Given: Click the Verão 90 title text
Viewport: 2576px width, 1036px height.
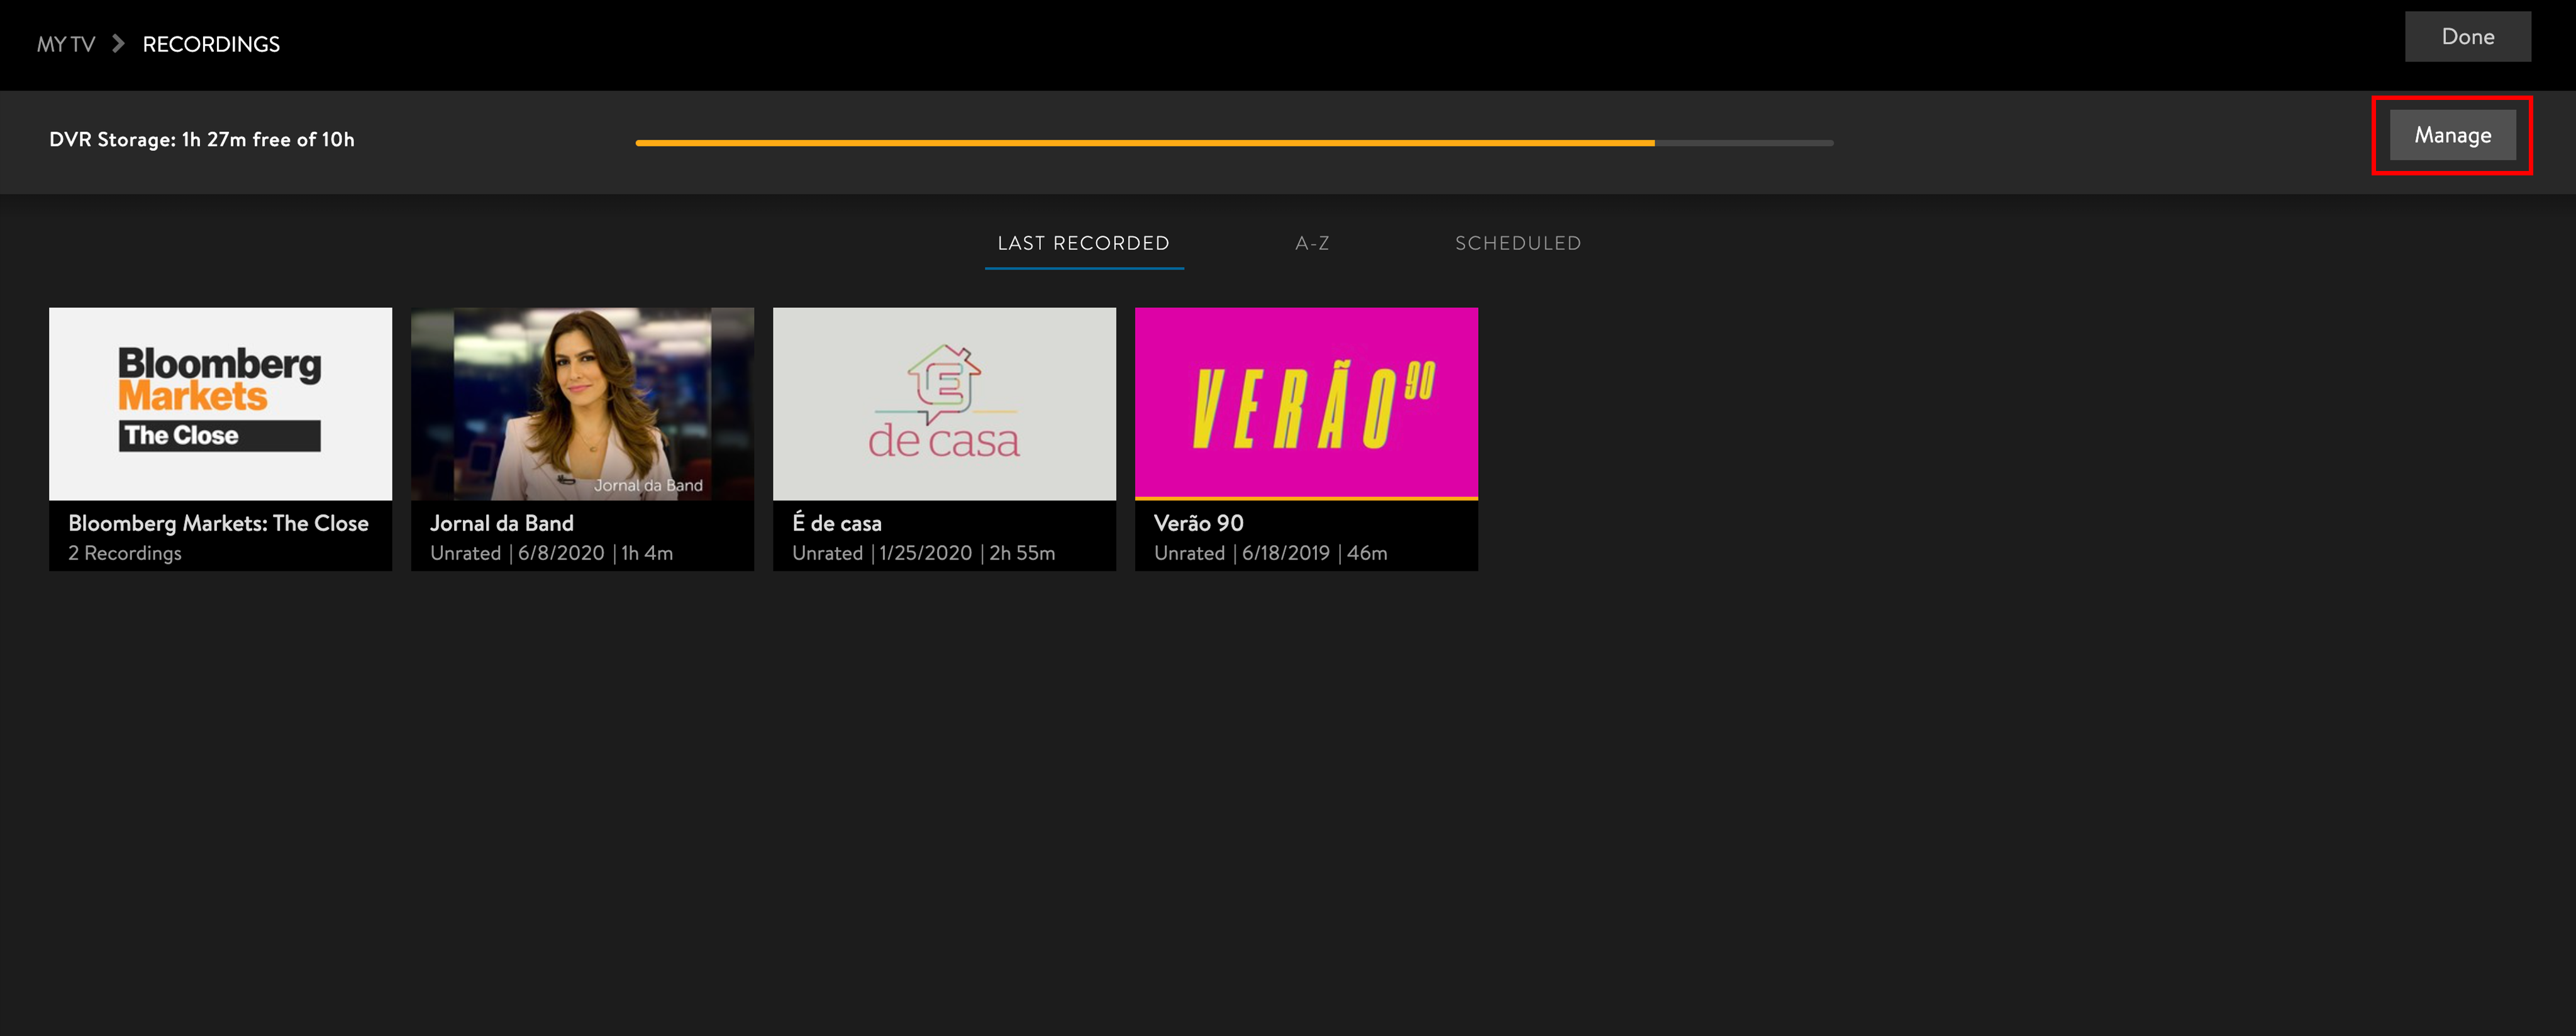Looking at the screenshot, I should click(1198, 523).
